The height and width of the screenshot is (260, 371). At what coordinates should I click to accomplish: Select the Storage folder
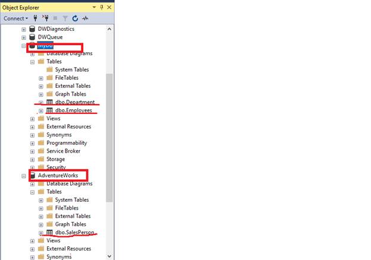pos(56,159)
